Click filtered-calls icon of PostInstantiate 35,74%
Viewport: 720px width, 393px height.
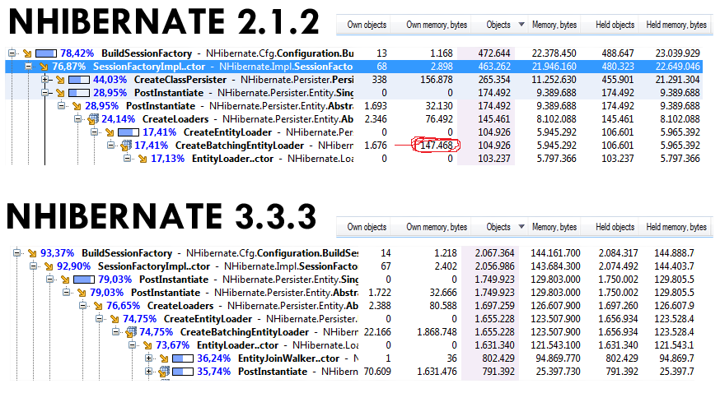pos(164,372)
